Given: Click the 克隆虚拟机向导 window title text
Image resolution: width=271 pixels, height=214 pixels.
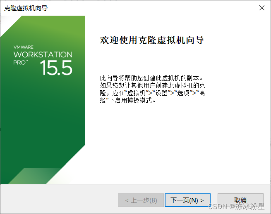Looking at the screenshot, I should point(26,8).
